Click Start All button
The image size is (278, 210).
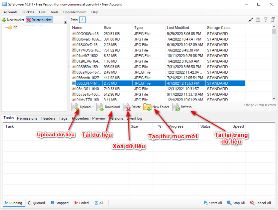click(x=213, y=203)
